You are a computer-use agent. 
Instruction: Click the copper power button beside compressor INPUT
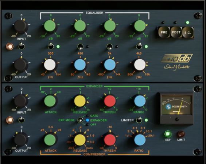click(x=10, y=120)
